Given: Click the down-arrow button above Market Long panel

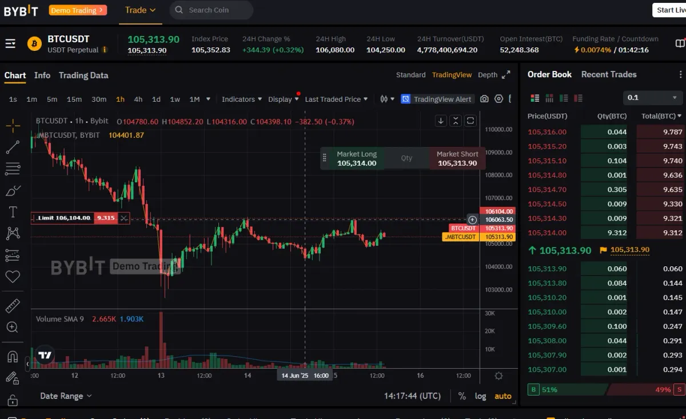Looking at the screenshot, I should point(441,121).
